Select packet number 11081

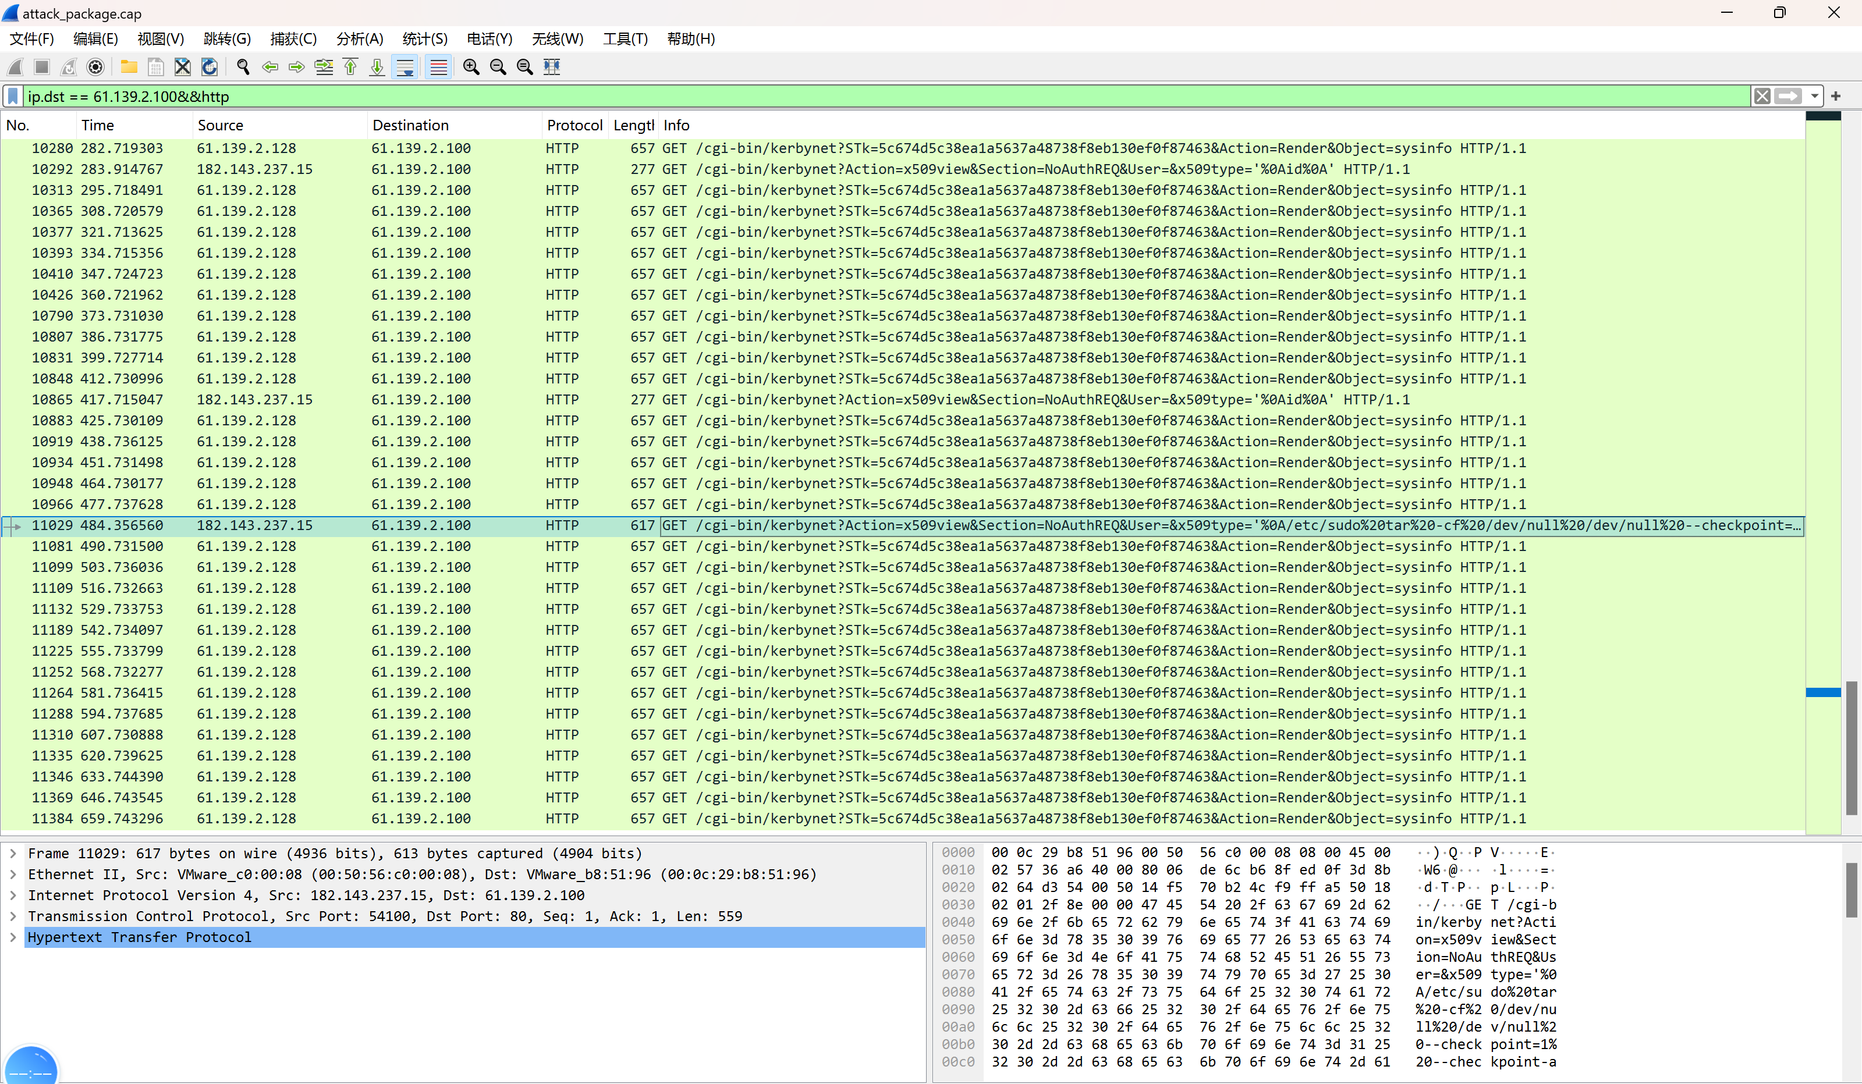pyautogui.click(x=902, y=547)
